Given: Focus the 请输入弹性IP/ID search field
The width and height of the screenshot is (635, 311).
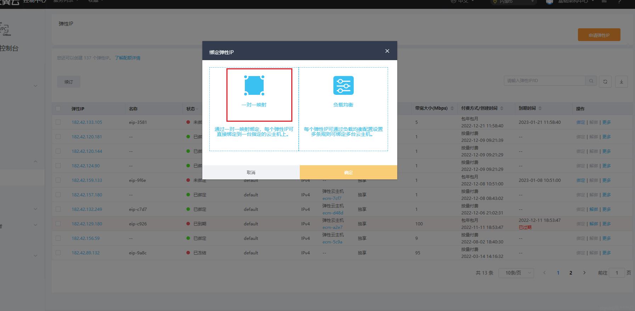Looking at the screenshot, I should [544, 81].
